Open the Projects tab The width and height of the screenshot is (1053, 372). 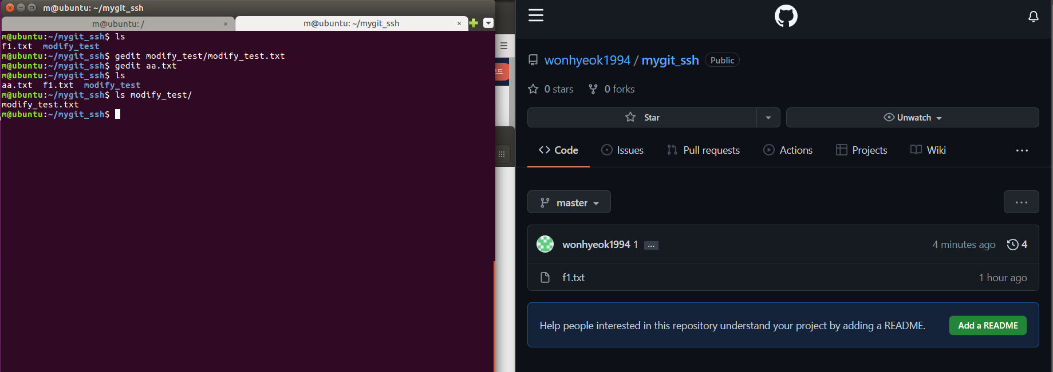pyautogui.click(x=861, y=150)
